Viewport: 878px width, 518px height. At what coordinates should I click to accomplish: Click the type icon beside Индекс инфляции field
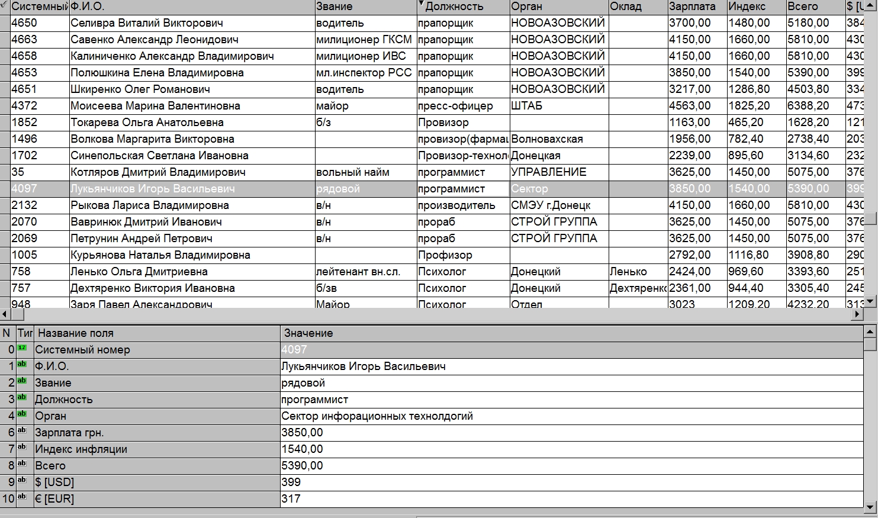pyautogui.click(x=22, y=447)
